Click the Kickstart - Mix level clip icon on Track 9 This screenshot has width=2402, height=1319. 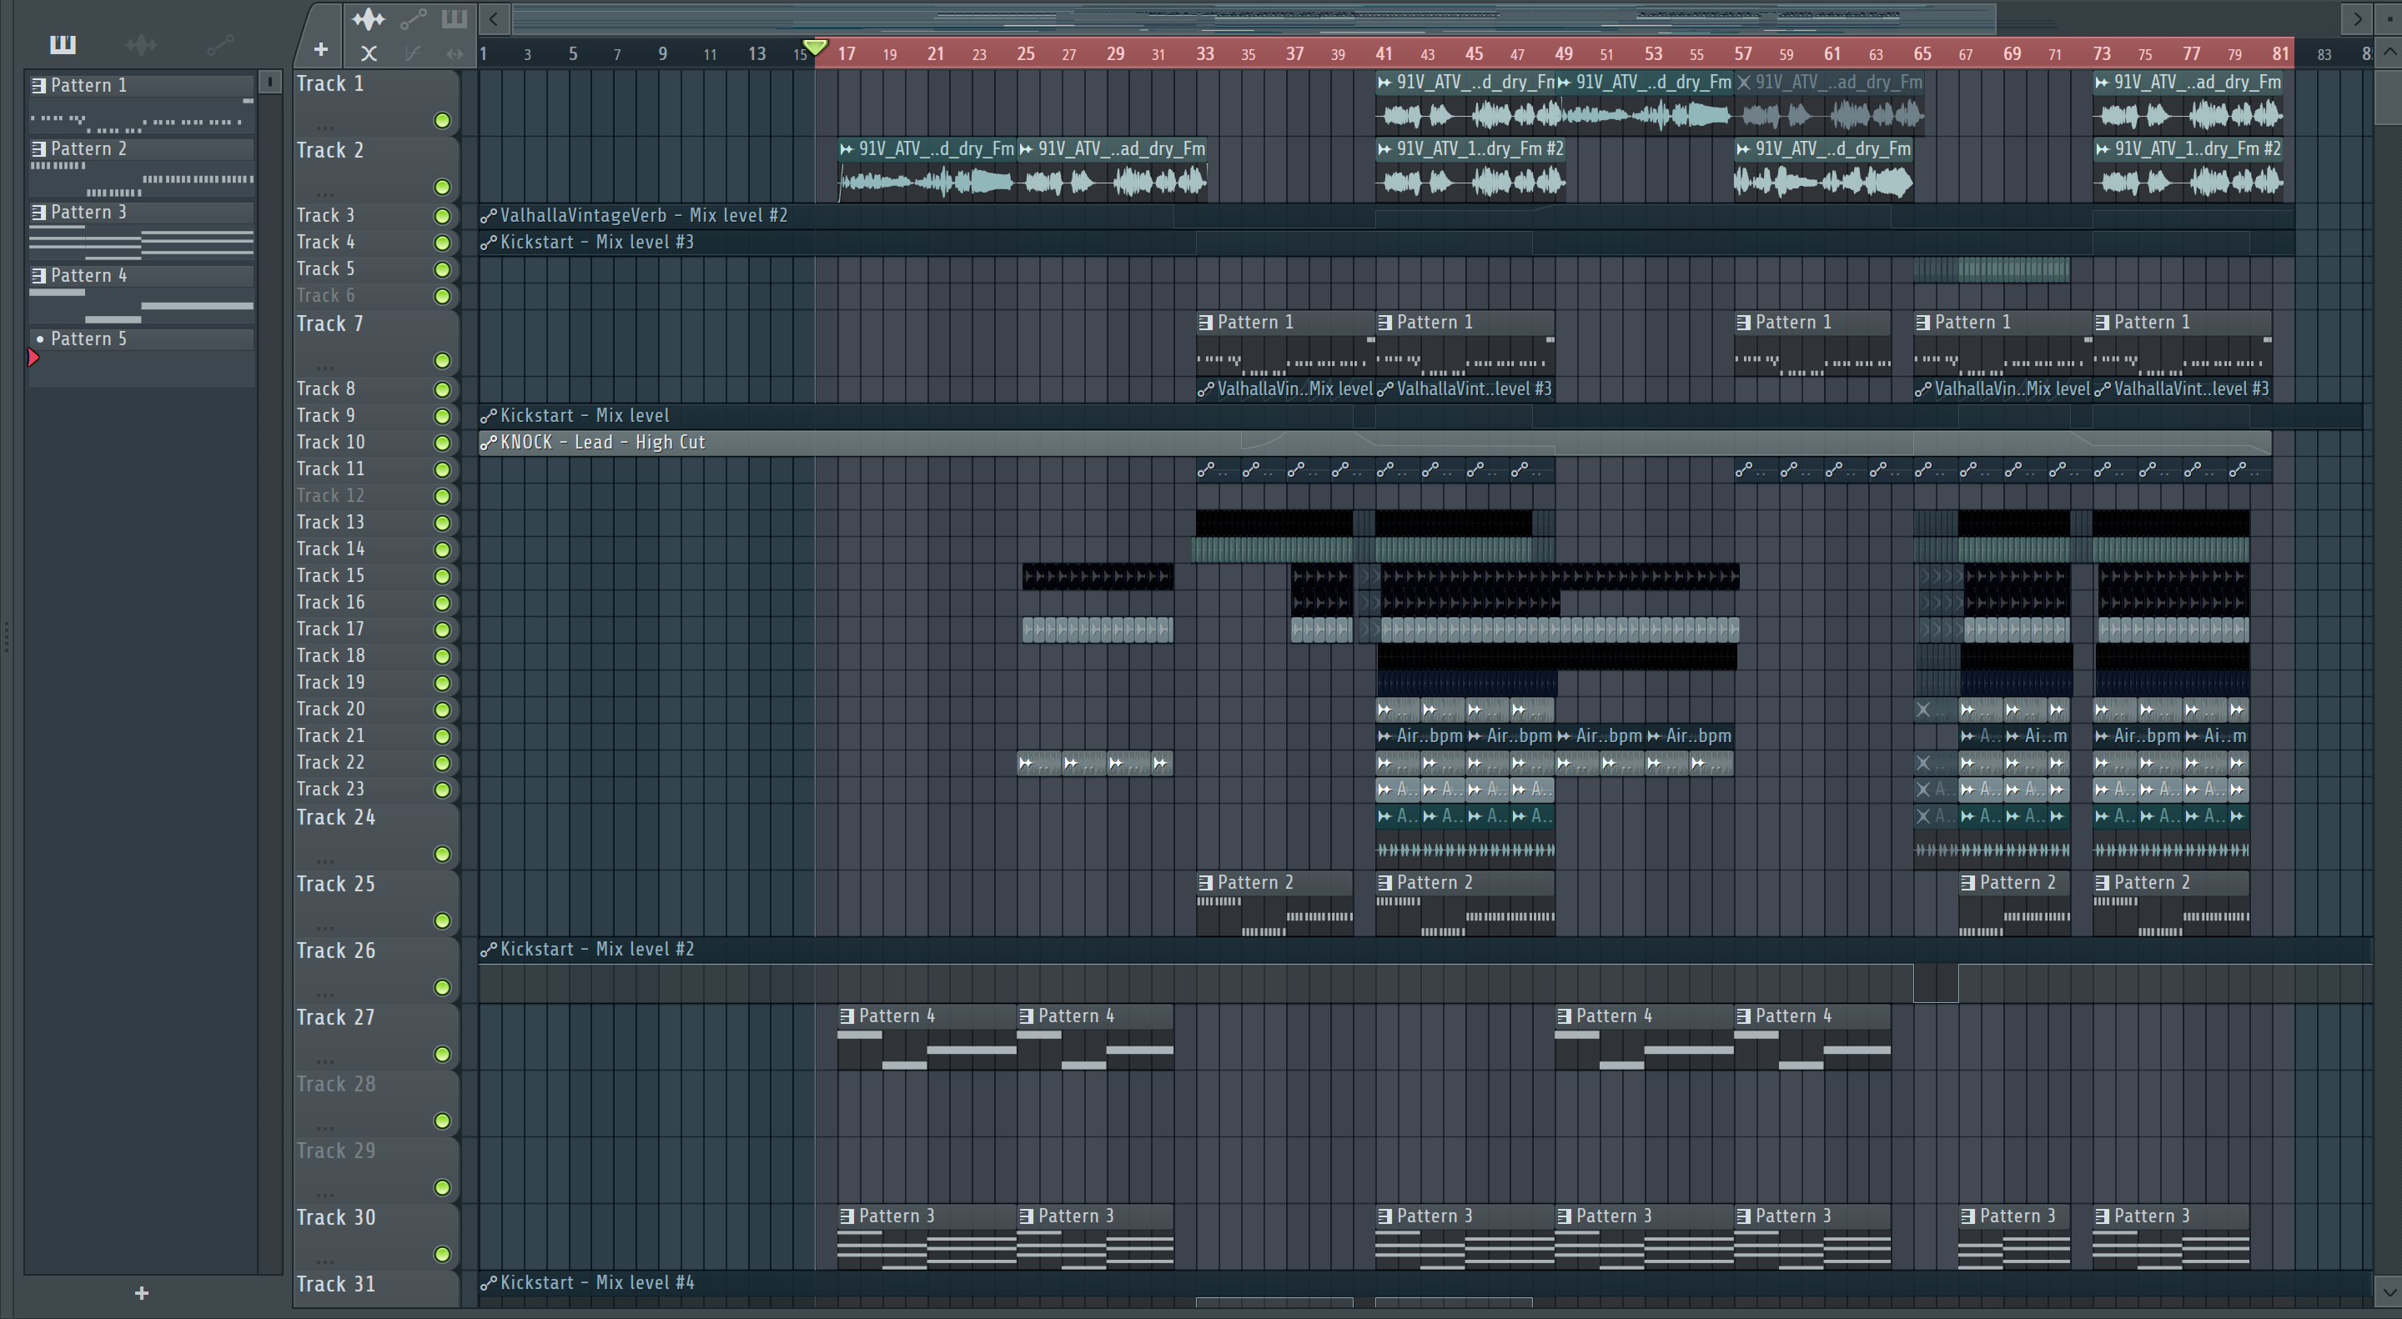pyautogui.click(x=488, y=416)
